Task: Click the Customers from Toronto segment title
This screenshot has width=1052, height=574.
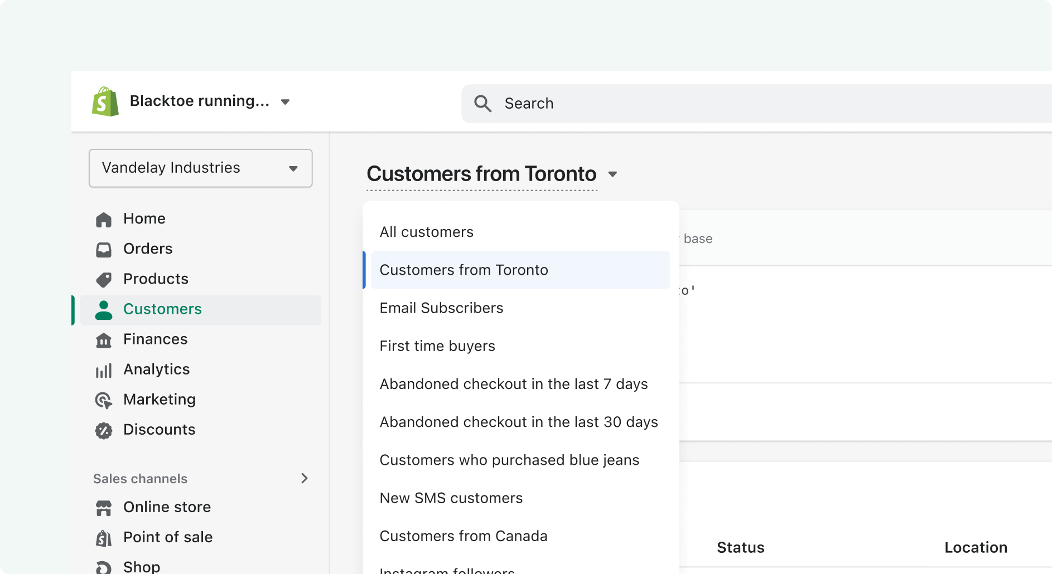Action: click(481, 174)
